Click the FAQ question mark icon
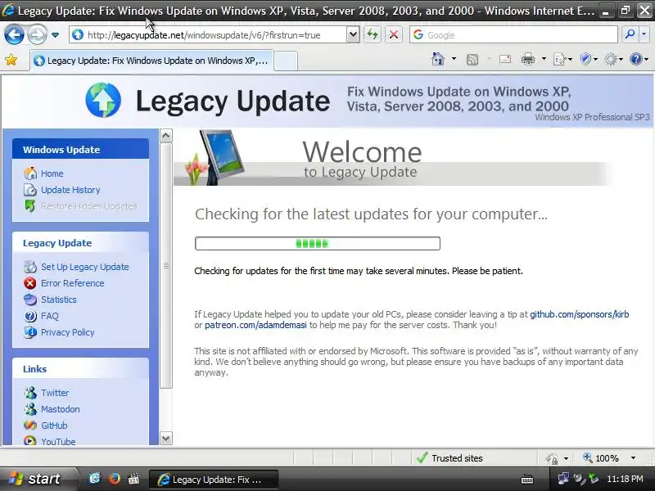This screenshot has height=491, width=655. (30, 316)
